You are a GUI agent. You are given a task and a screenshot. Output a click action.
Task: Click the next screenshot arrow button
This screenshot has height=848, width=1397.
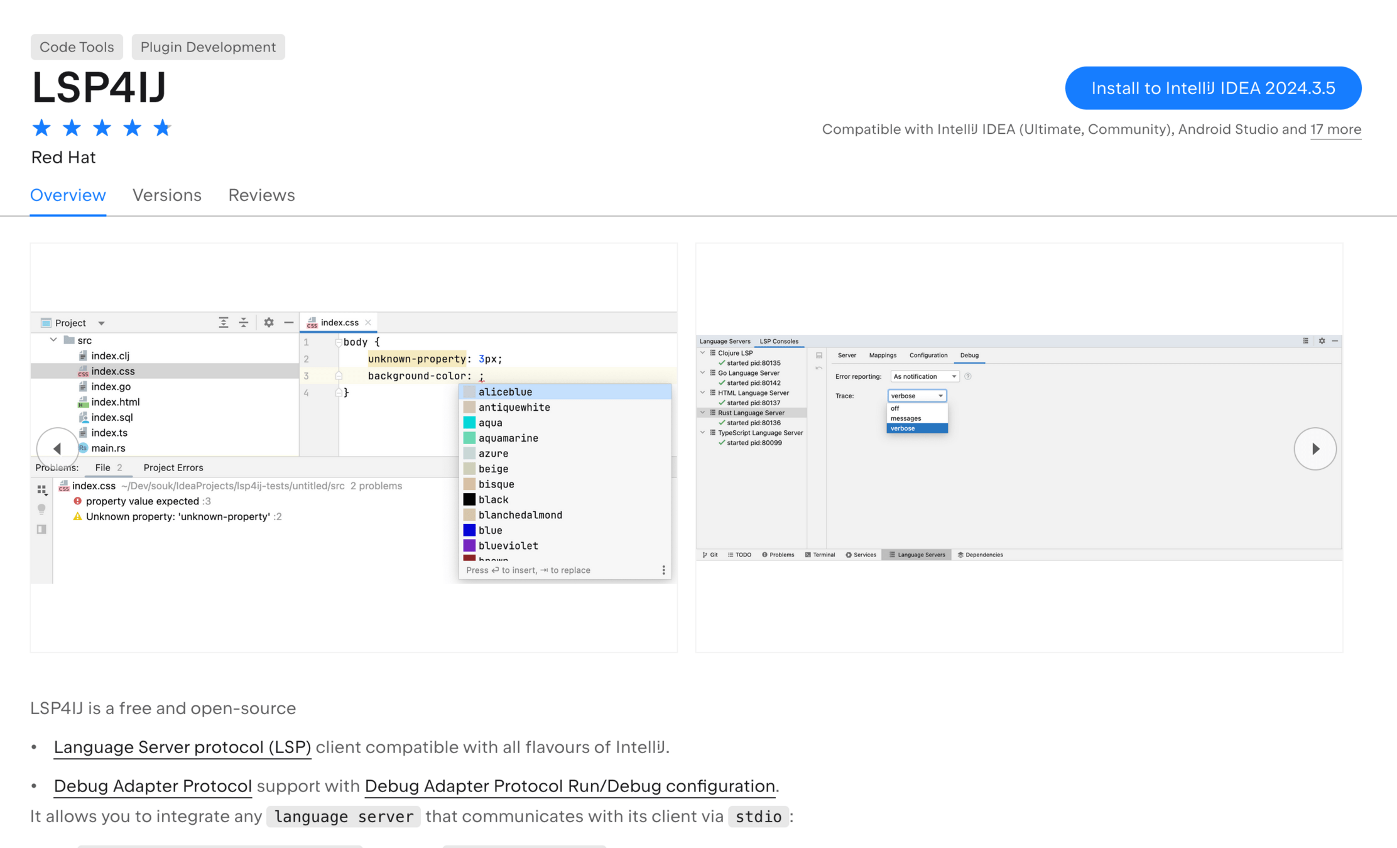[1315, 448]
